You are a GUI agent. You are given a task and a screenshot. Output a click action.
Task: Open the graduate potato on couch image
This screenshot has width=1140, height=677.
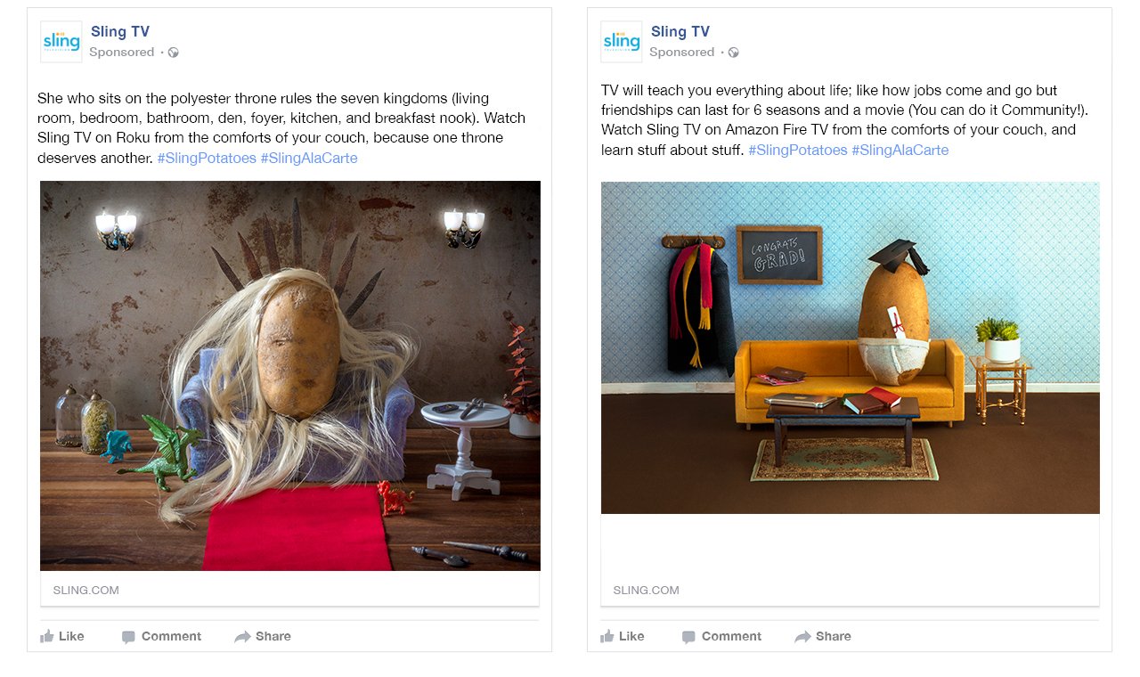(x=851, y=348)
